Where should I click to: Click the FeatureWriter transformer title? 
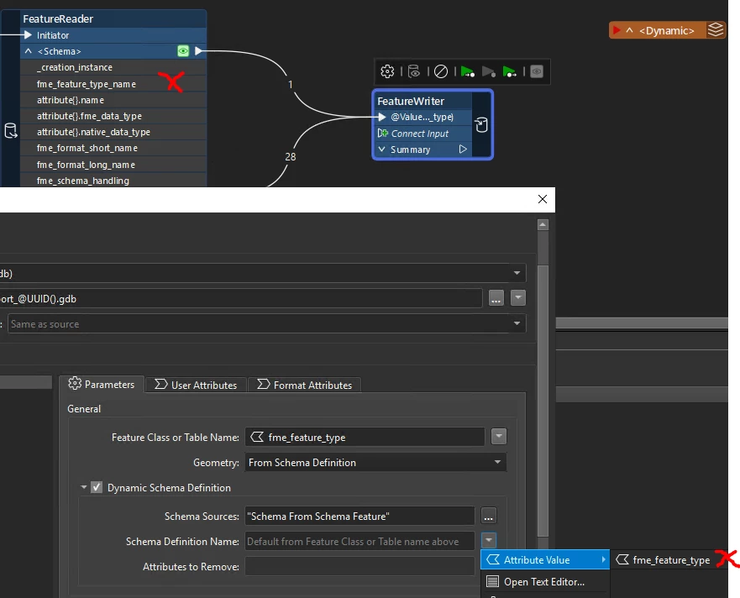(411, 101)
